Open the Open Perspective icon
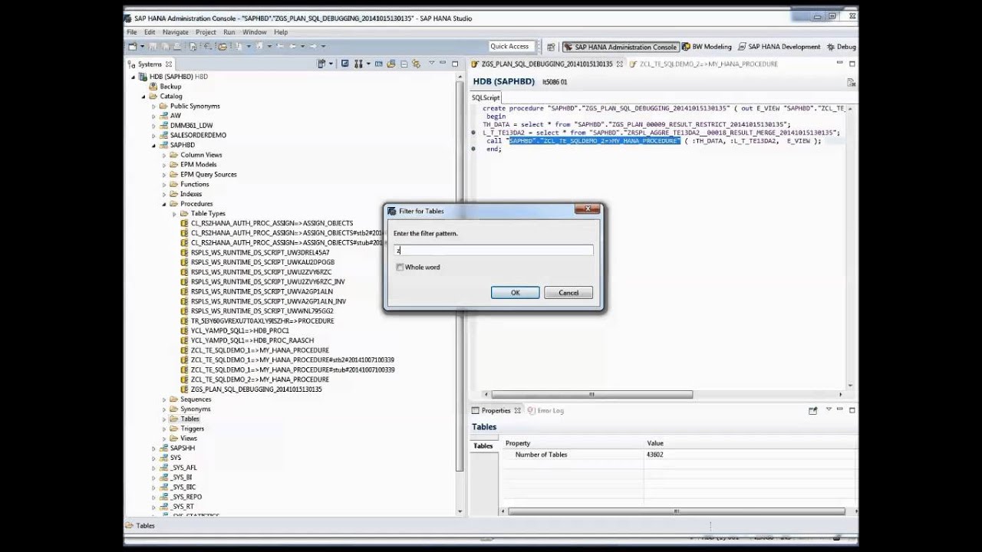 (551, 47)
